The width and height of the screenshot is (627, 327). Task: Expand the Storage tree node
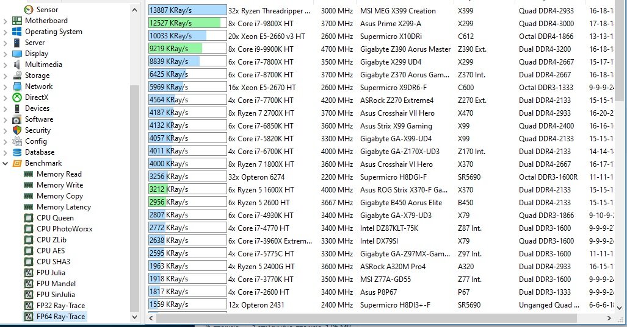coord(5,76)
